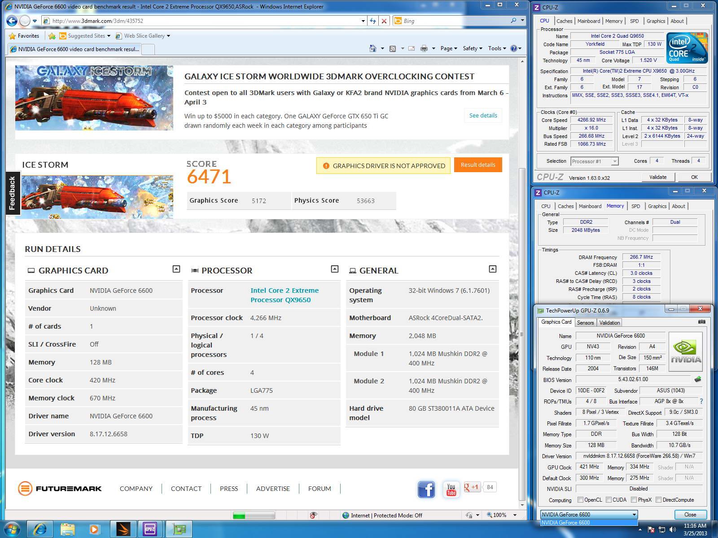
Task: Select NVIDIA GeForce 6600 in dropdown list
Action: pos(589,522)
